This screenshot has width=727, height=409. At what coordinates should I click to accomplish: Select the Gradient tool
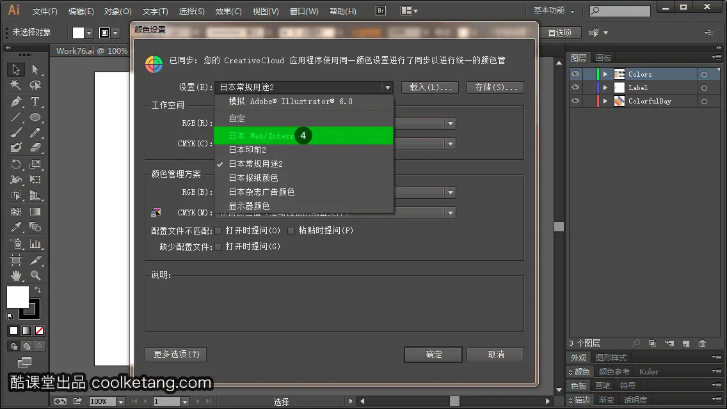(x=35, y=212)
